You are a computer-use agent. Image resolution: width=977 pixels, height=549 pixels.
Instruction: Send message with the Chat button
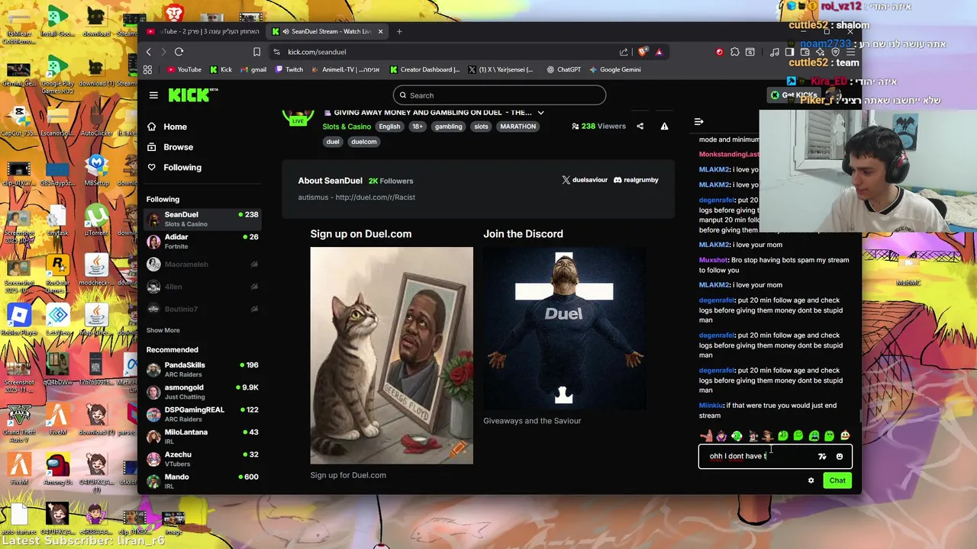tap(837, 480)
